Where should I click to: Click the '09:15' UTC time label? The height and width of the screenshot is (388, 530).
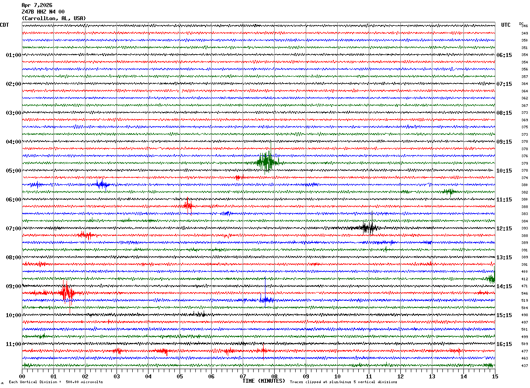coord(504,142)
